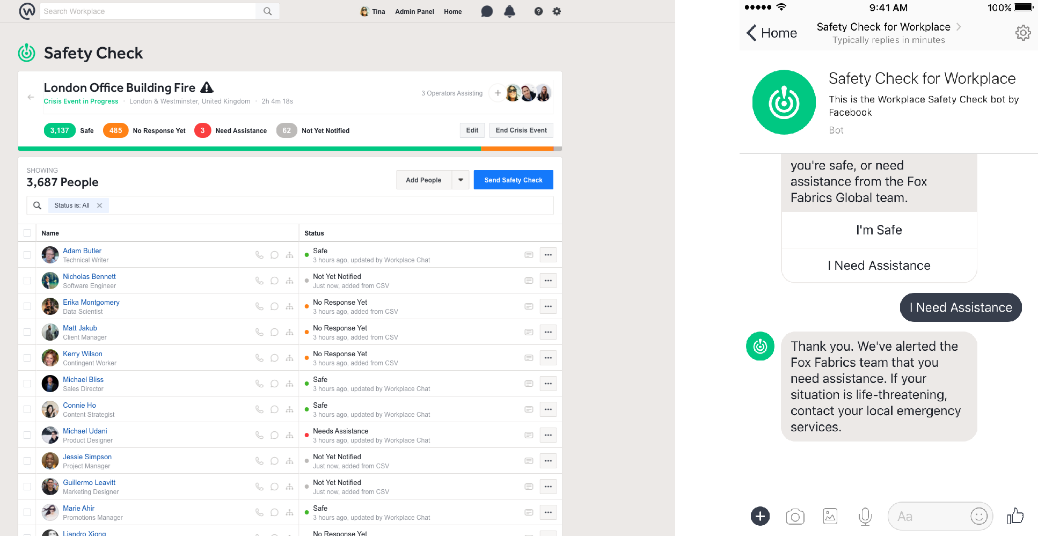Open the settings gear in Workplace header
1060x537 pixels.
[557, 11]
